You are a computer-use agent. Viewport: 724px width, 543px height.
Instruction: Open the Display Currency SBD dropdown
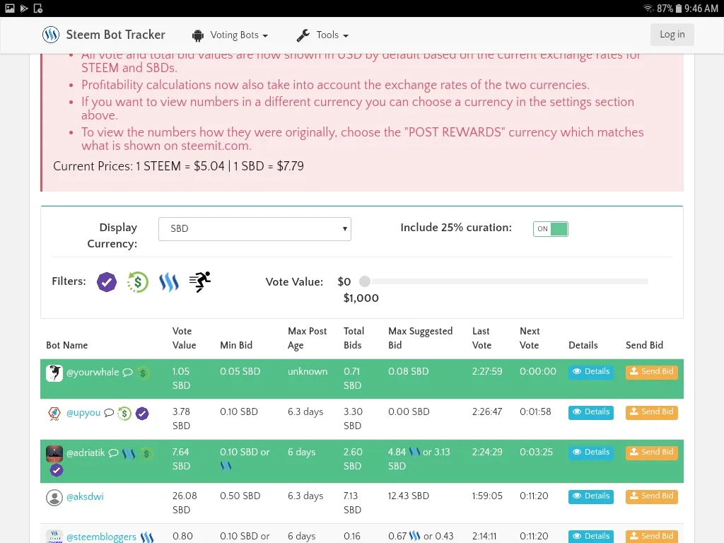(x=255, y=229)
